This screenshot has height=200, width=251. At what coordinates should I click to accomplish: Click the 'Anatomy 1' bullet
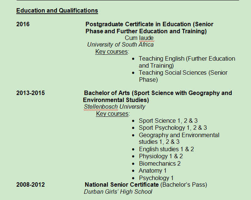click(x=153, y=170)
